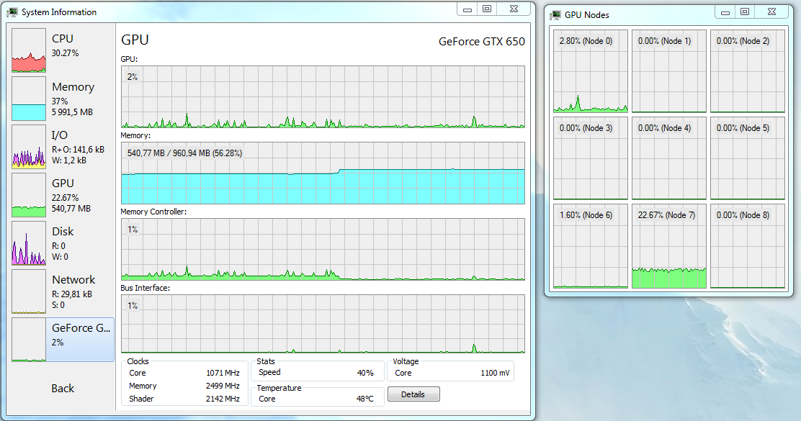The width and height of the screenshot is (801, 421).
Task: Select the Network sidebar graph thumbnail
Action: coord(29,291)
